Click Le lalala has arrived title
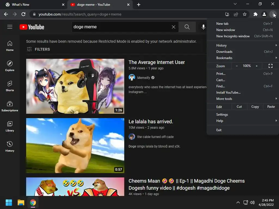This screenshot has height=209, width=279. [151, 122]
